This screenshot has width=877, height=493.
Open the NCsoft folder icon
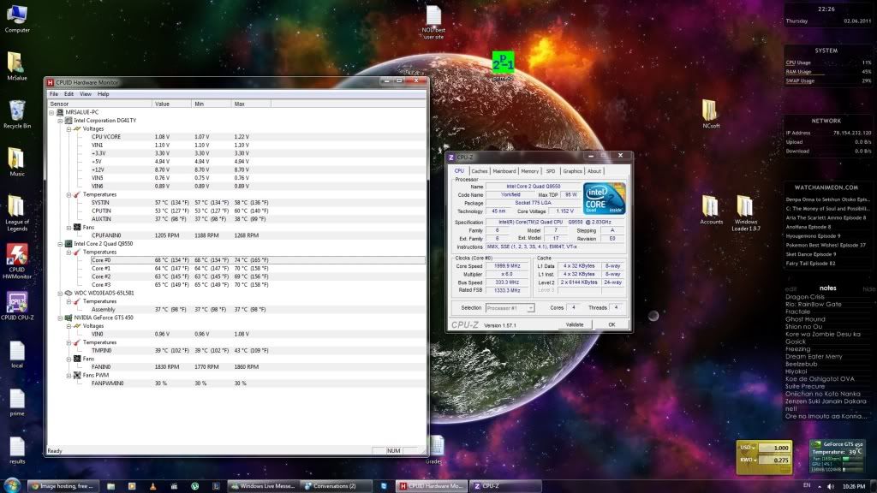710,114
